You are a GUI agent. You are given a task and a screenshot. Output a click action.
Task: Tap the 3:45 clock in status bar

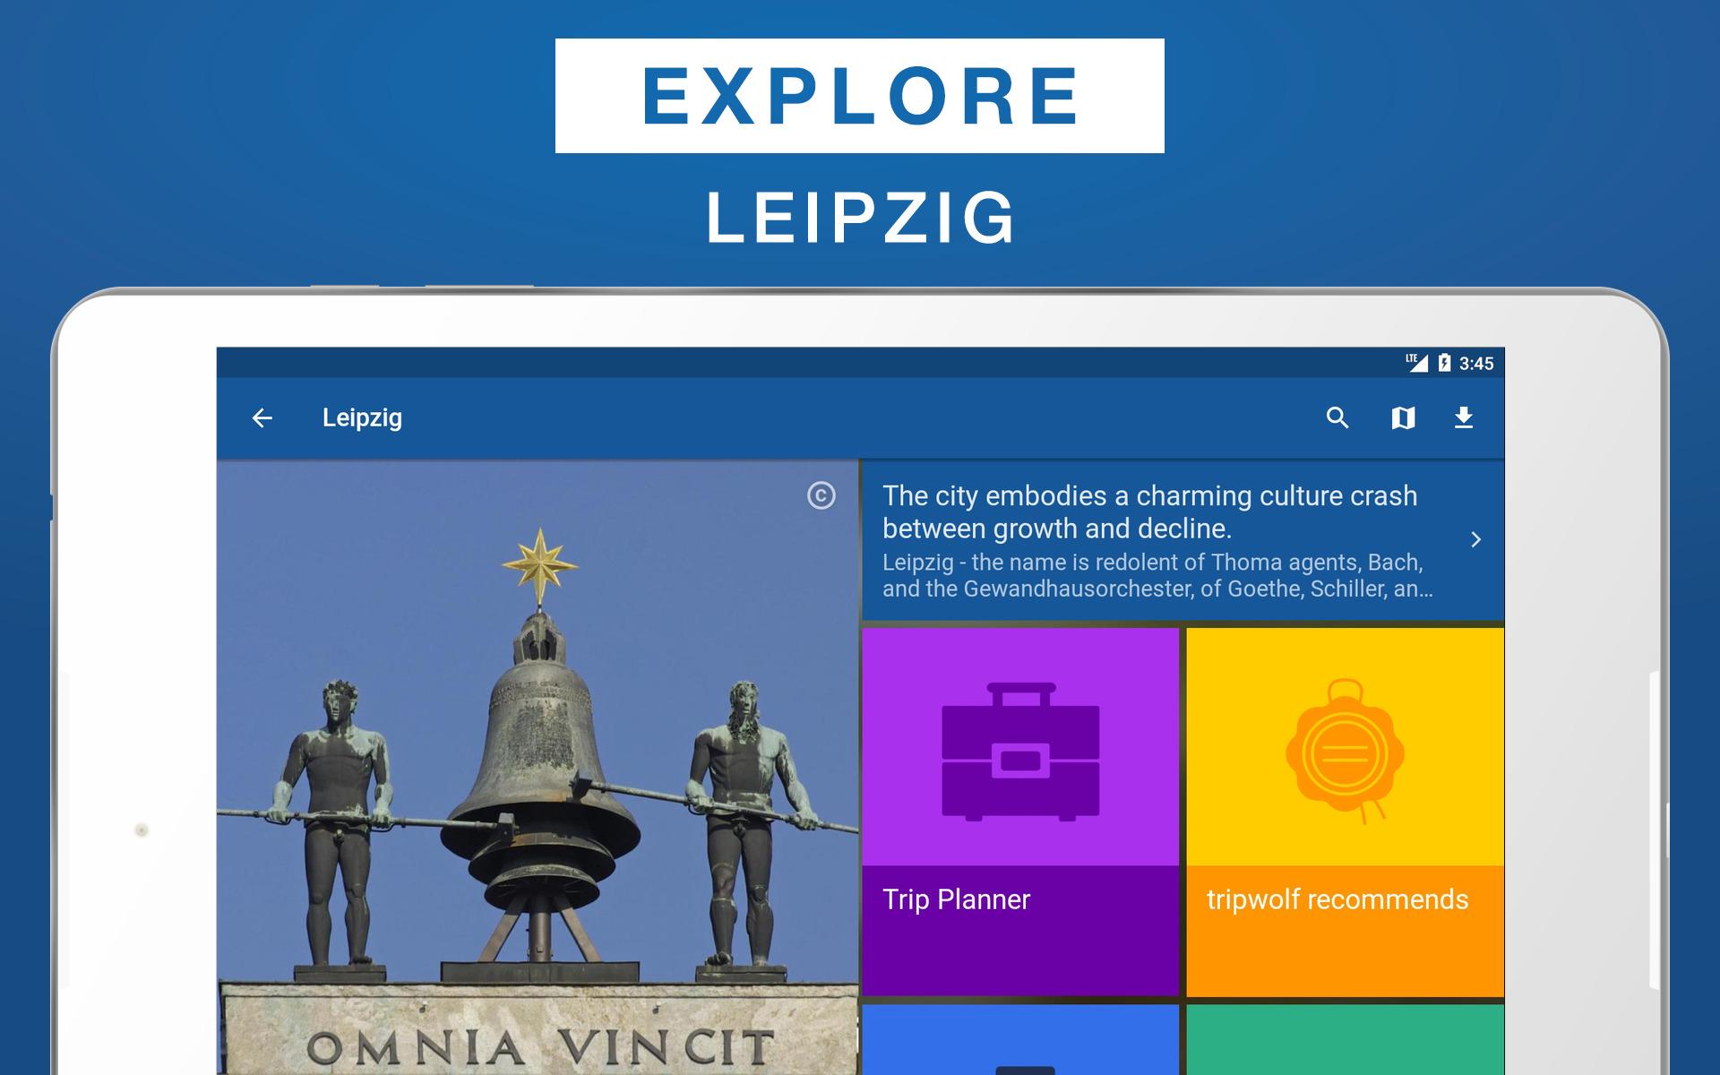(x=1476, y=363)
